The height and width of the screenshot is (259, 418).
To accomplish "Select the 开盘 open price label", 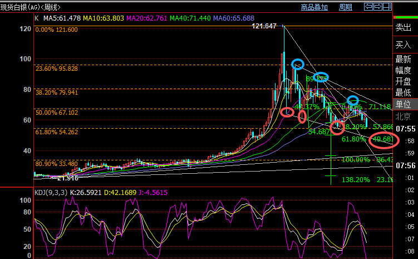I will (x=403, y=81).
